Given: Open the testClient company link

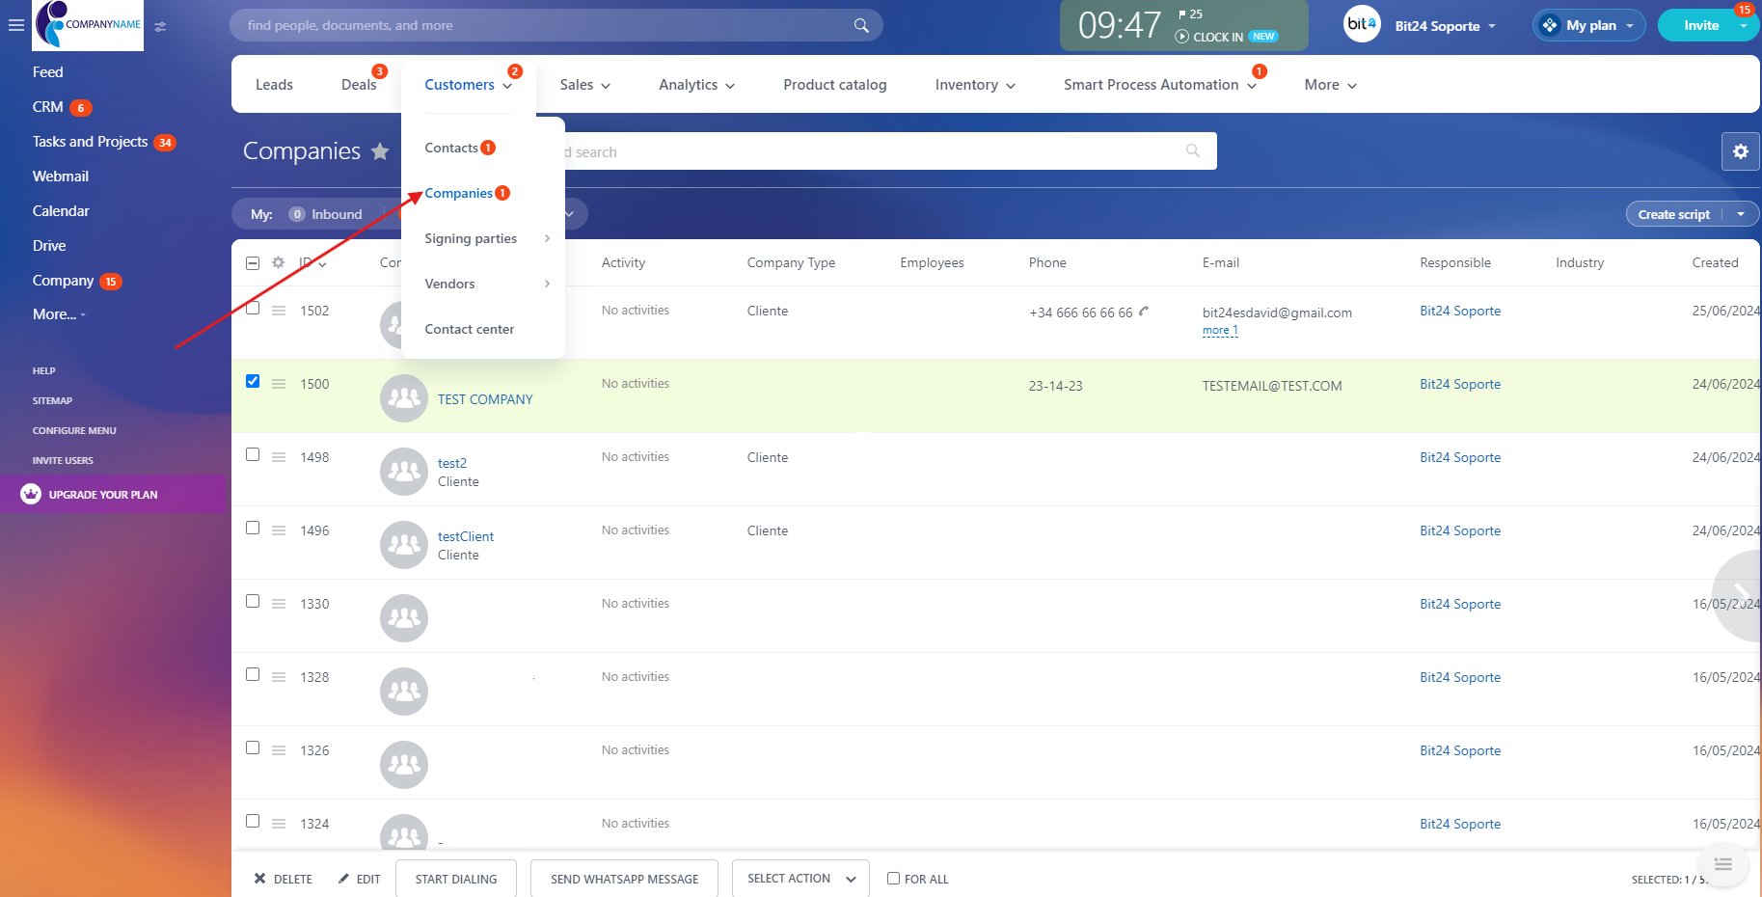Looking at the screenshot, I should (x=465, y=536).
